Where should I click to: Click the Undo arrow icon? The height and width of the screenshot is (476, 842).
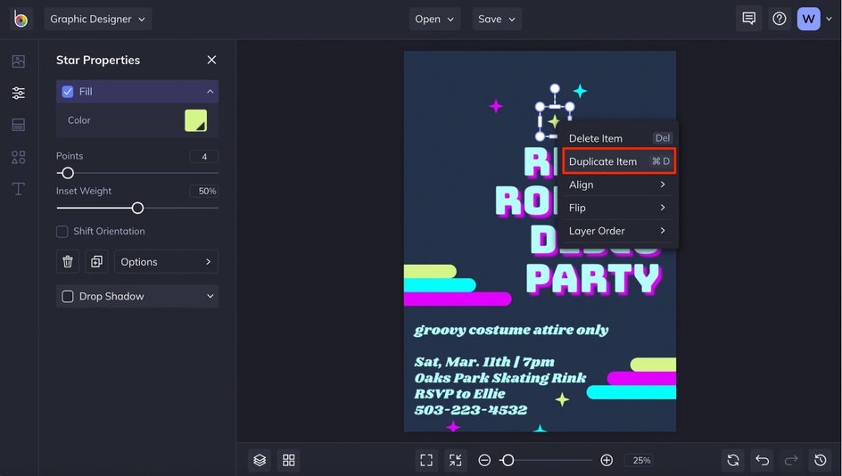point(762,460)
